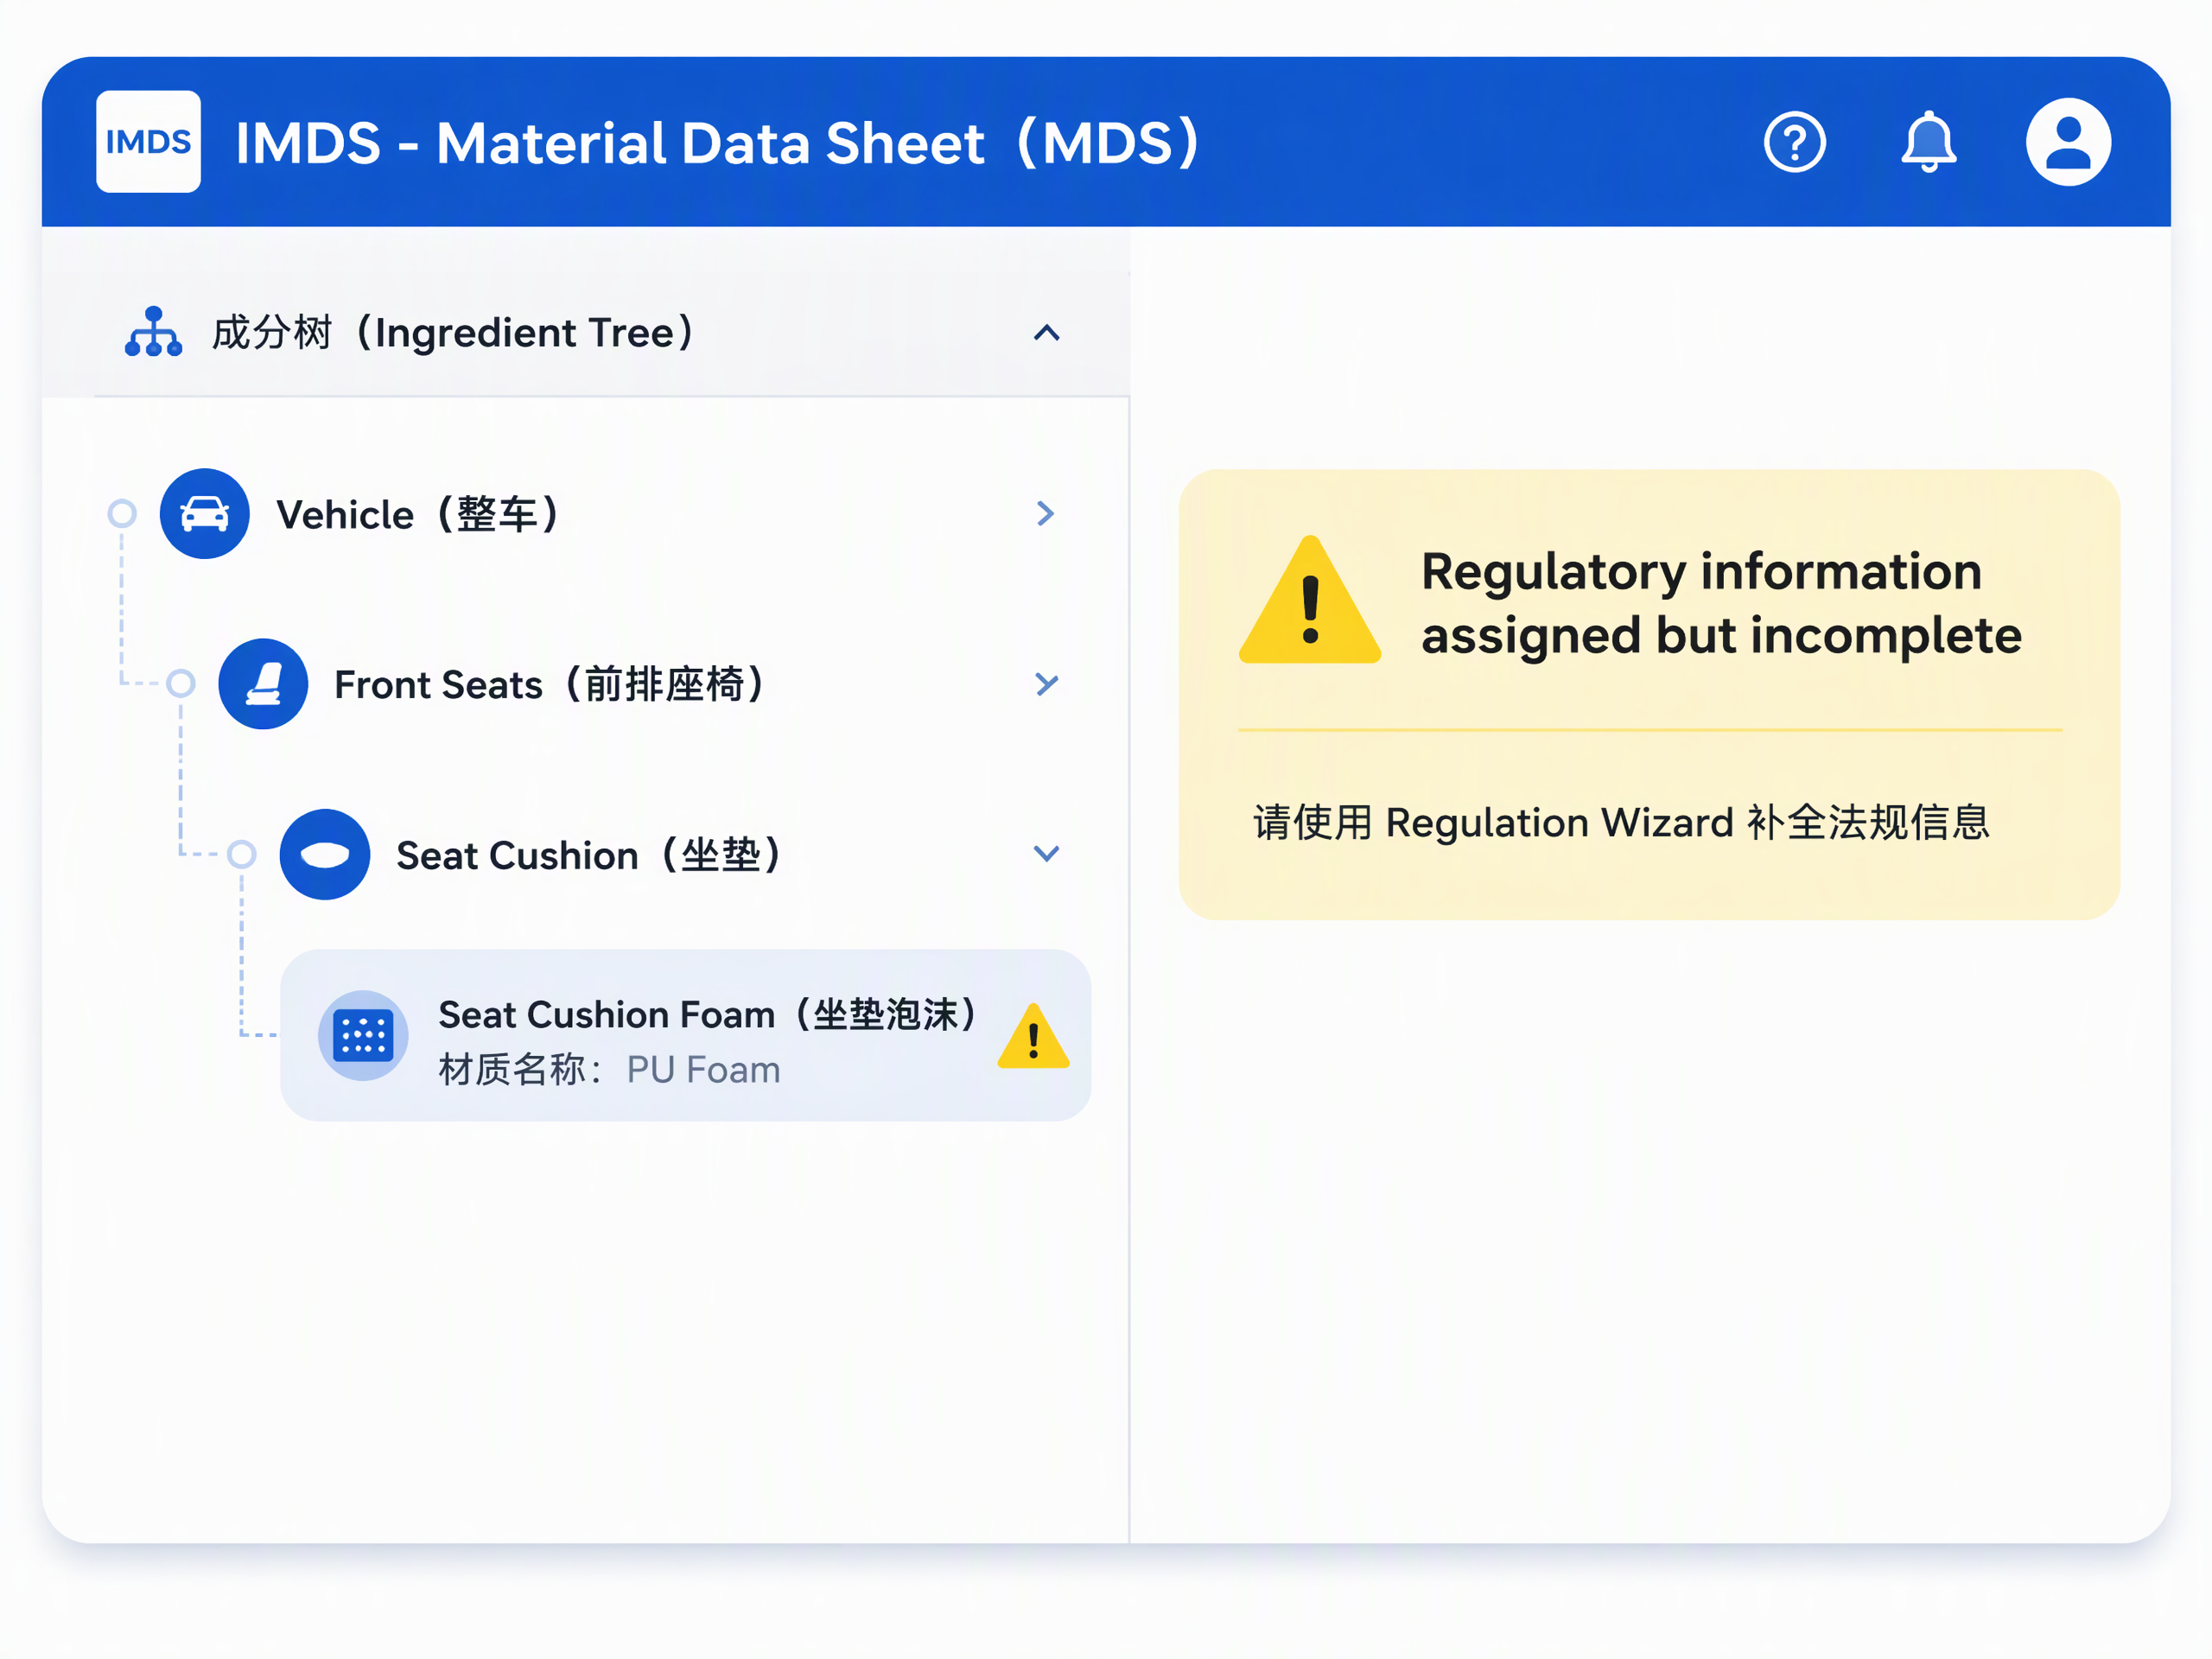
Task: Click the Vehicle car icon
Action: [204, 513]
